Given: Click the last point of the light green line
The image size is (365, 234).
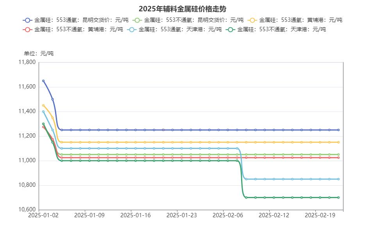Looking at the screenshot, I should pos(338,154).
